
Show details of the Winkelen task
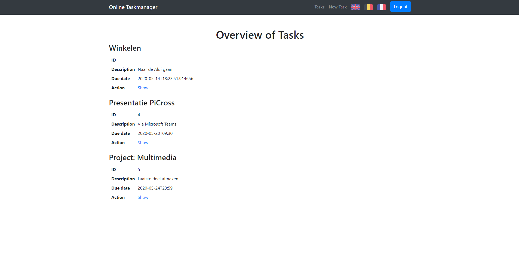click(143, 88)
